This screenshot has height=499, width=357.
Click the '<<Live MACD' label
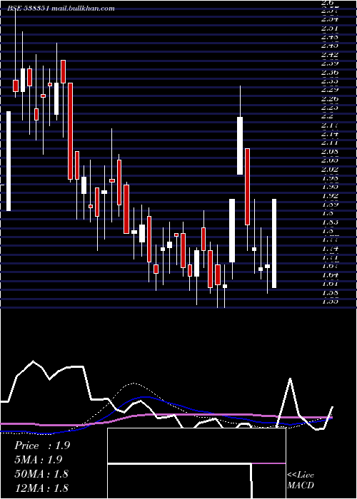301,480
